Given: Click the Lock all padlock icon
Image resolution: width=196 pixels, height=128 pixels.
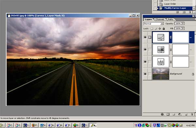Looking at the screenshot, I should [x=164, y=29].
